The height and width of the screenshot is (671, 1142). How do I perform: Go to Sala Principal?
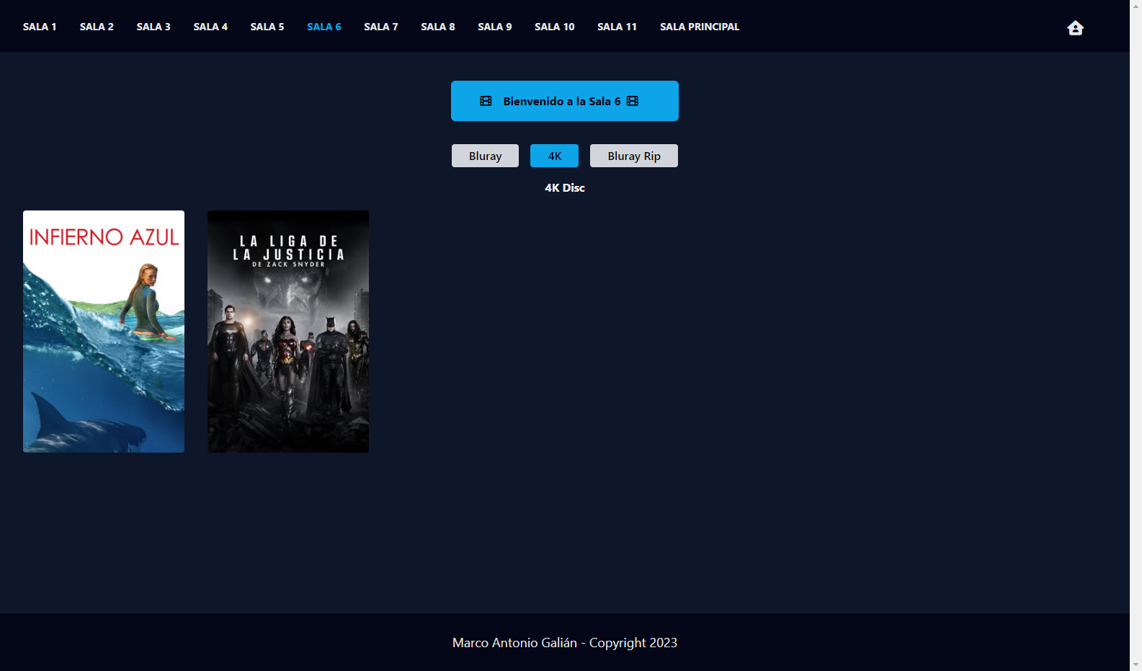coord(700,27)
